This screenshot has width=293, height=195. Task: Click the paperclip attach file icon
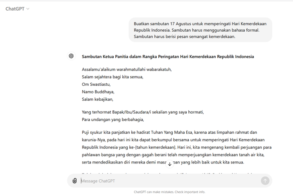coord(75,181)
